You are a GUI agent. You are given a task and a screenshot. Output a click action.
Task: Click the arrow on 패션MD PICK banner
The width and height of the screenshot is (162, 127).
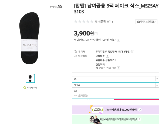click(x=140, y=119)
